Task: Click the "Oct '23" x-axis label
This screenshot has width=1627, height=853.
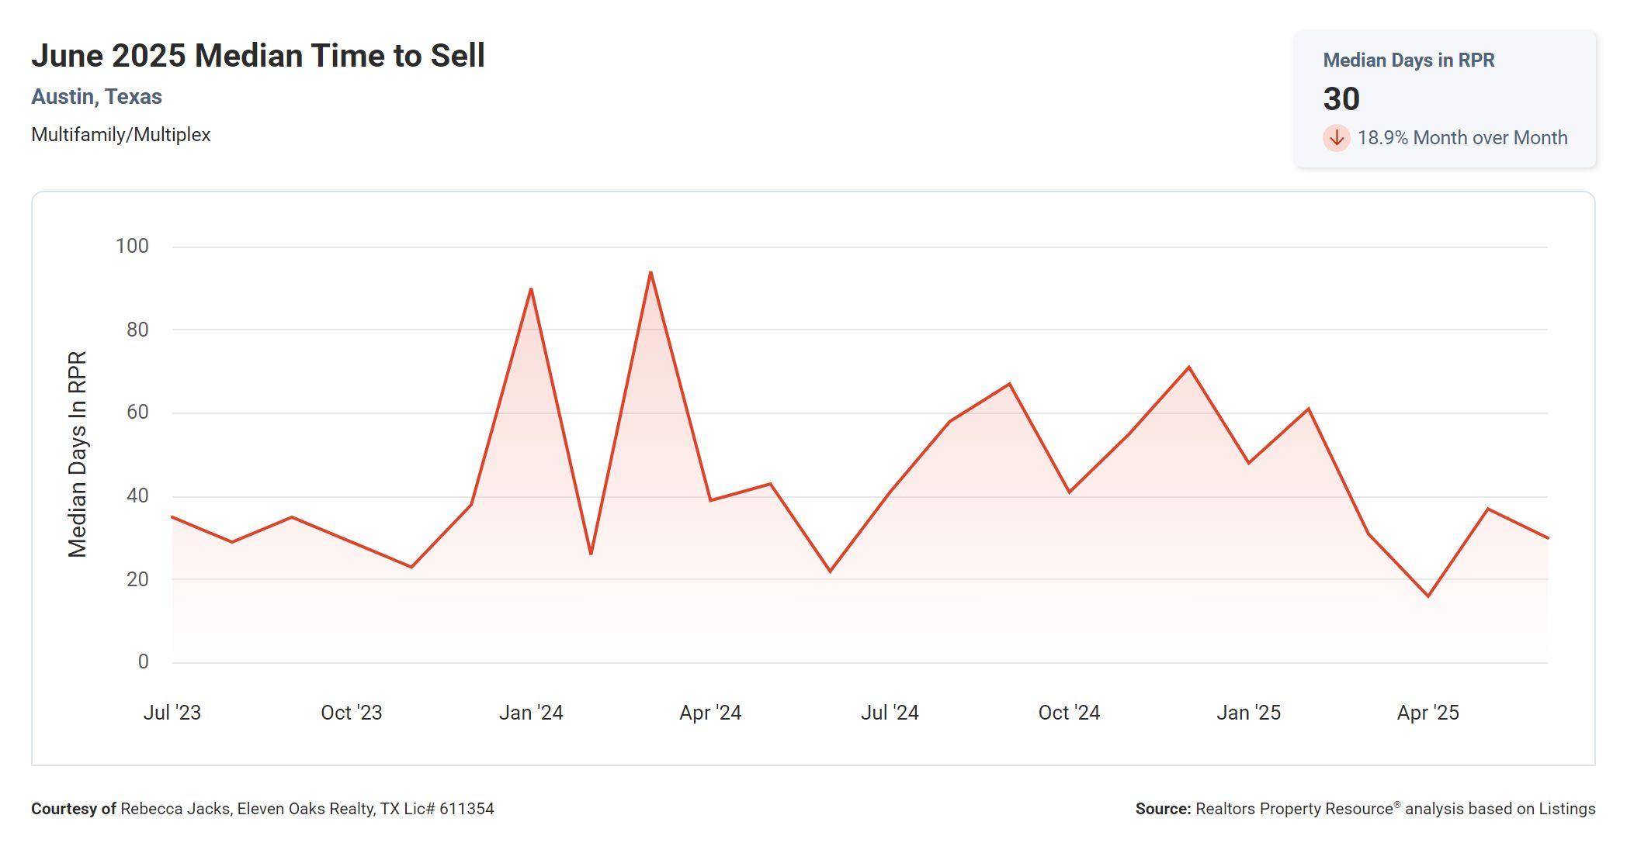Action: (351, 713)
